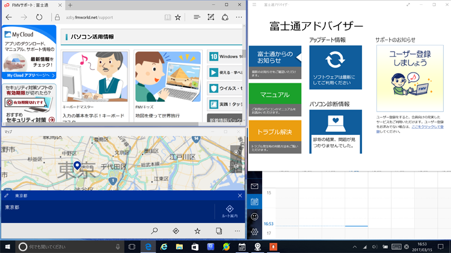Open the アップデート情報 software update tile

click(336, 67)
